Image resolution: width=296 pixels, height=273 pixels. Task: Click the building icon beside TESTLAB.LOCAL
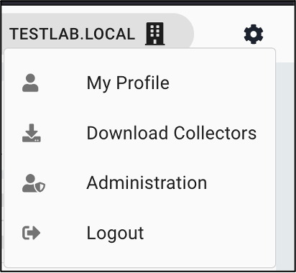(155, 34)
